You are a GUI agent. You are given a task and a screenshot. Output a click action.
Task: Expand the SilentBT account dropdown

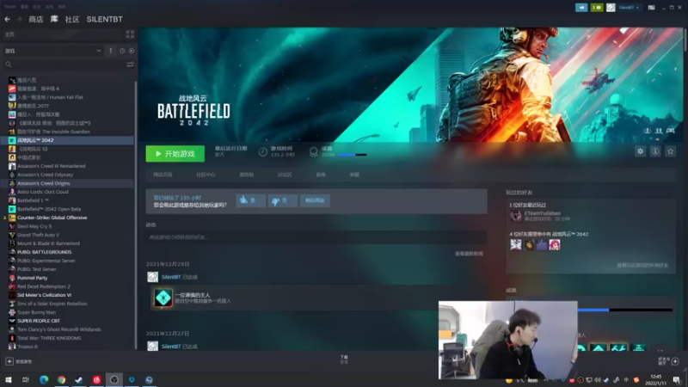click(629, 8)
